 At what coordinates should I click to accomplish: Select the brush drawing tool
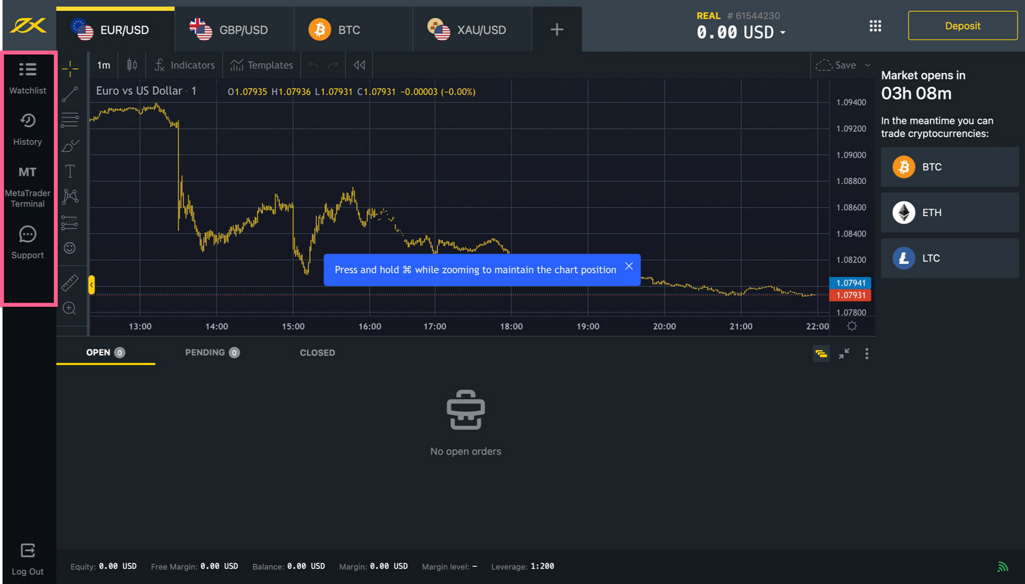(x=70, y=145)
